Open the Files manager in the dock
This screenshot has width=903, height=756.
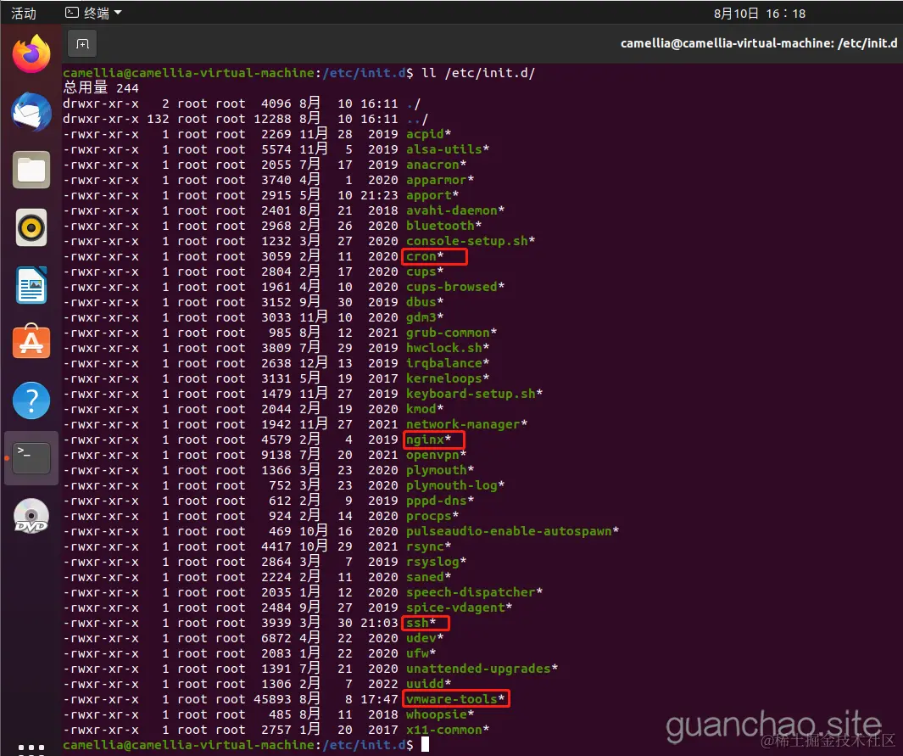31,170
